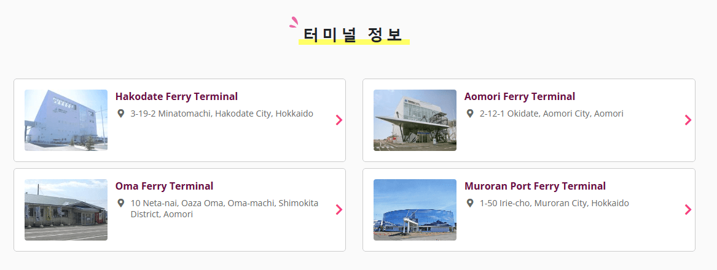Click the address 3-19-2 Minatomachi, Hakodate City

coord(222,114)
